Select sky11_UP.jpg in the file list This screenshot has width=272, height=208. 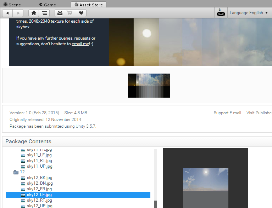click(39, 166)
